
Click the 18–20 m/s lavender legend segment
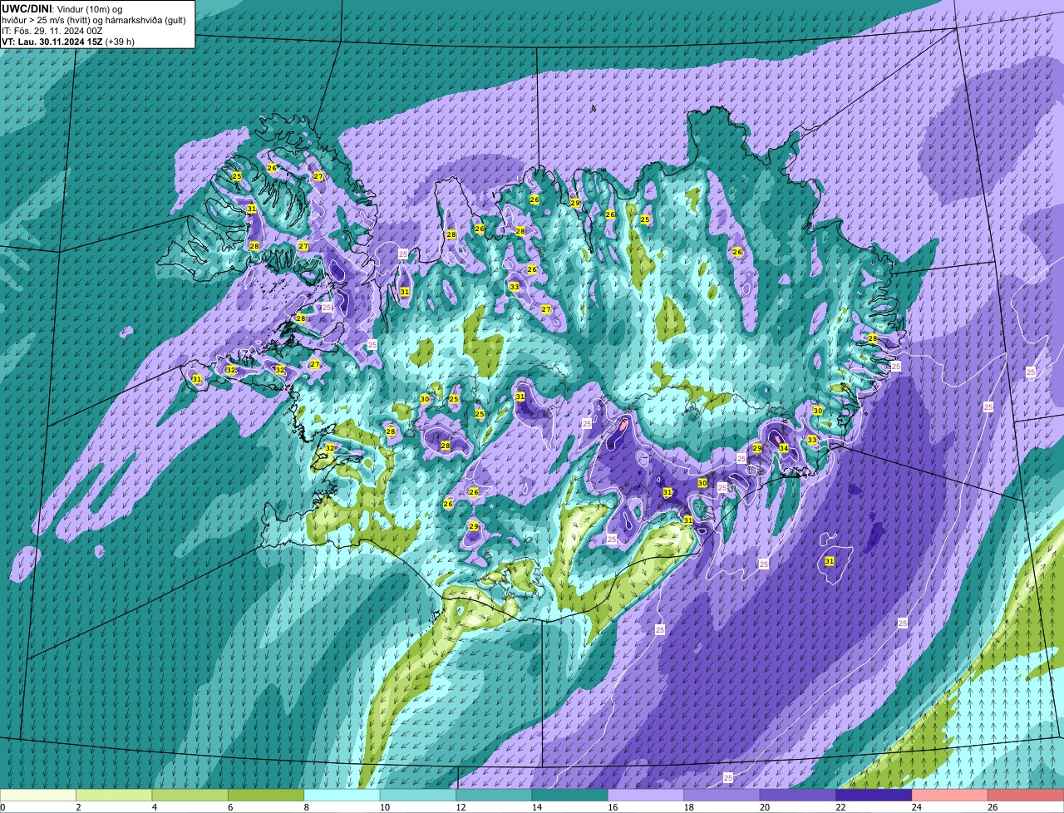coord(722,795)
